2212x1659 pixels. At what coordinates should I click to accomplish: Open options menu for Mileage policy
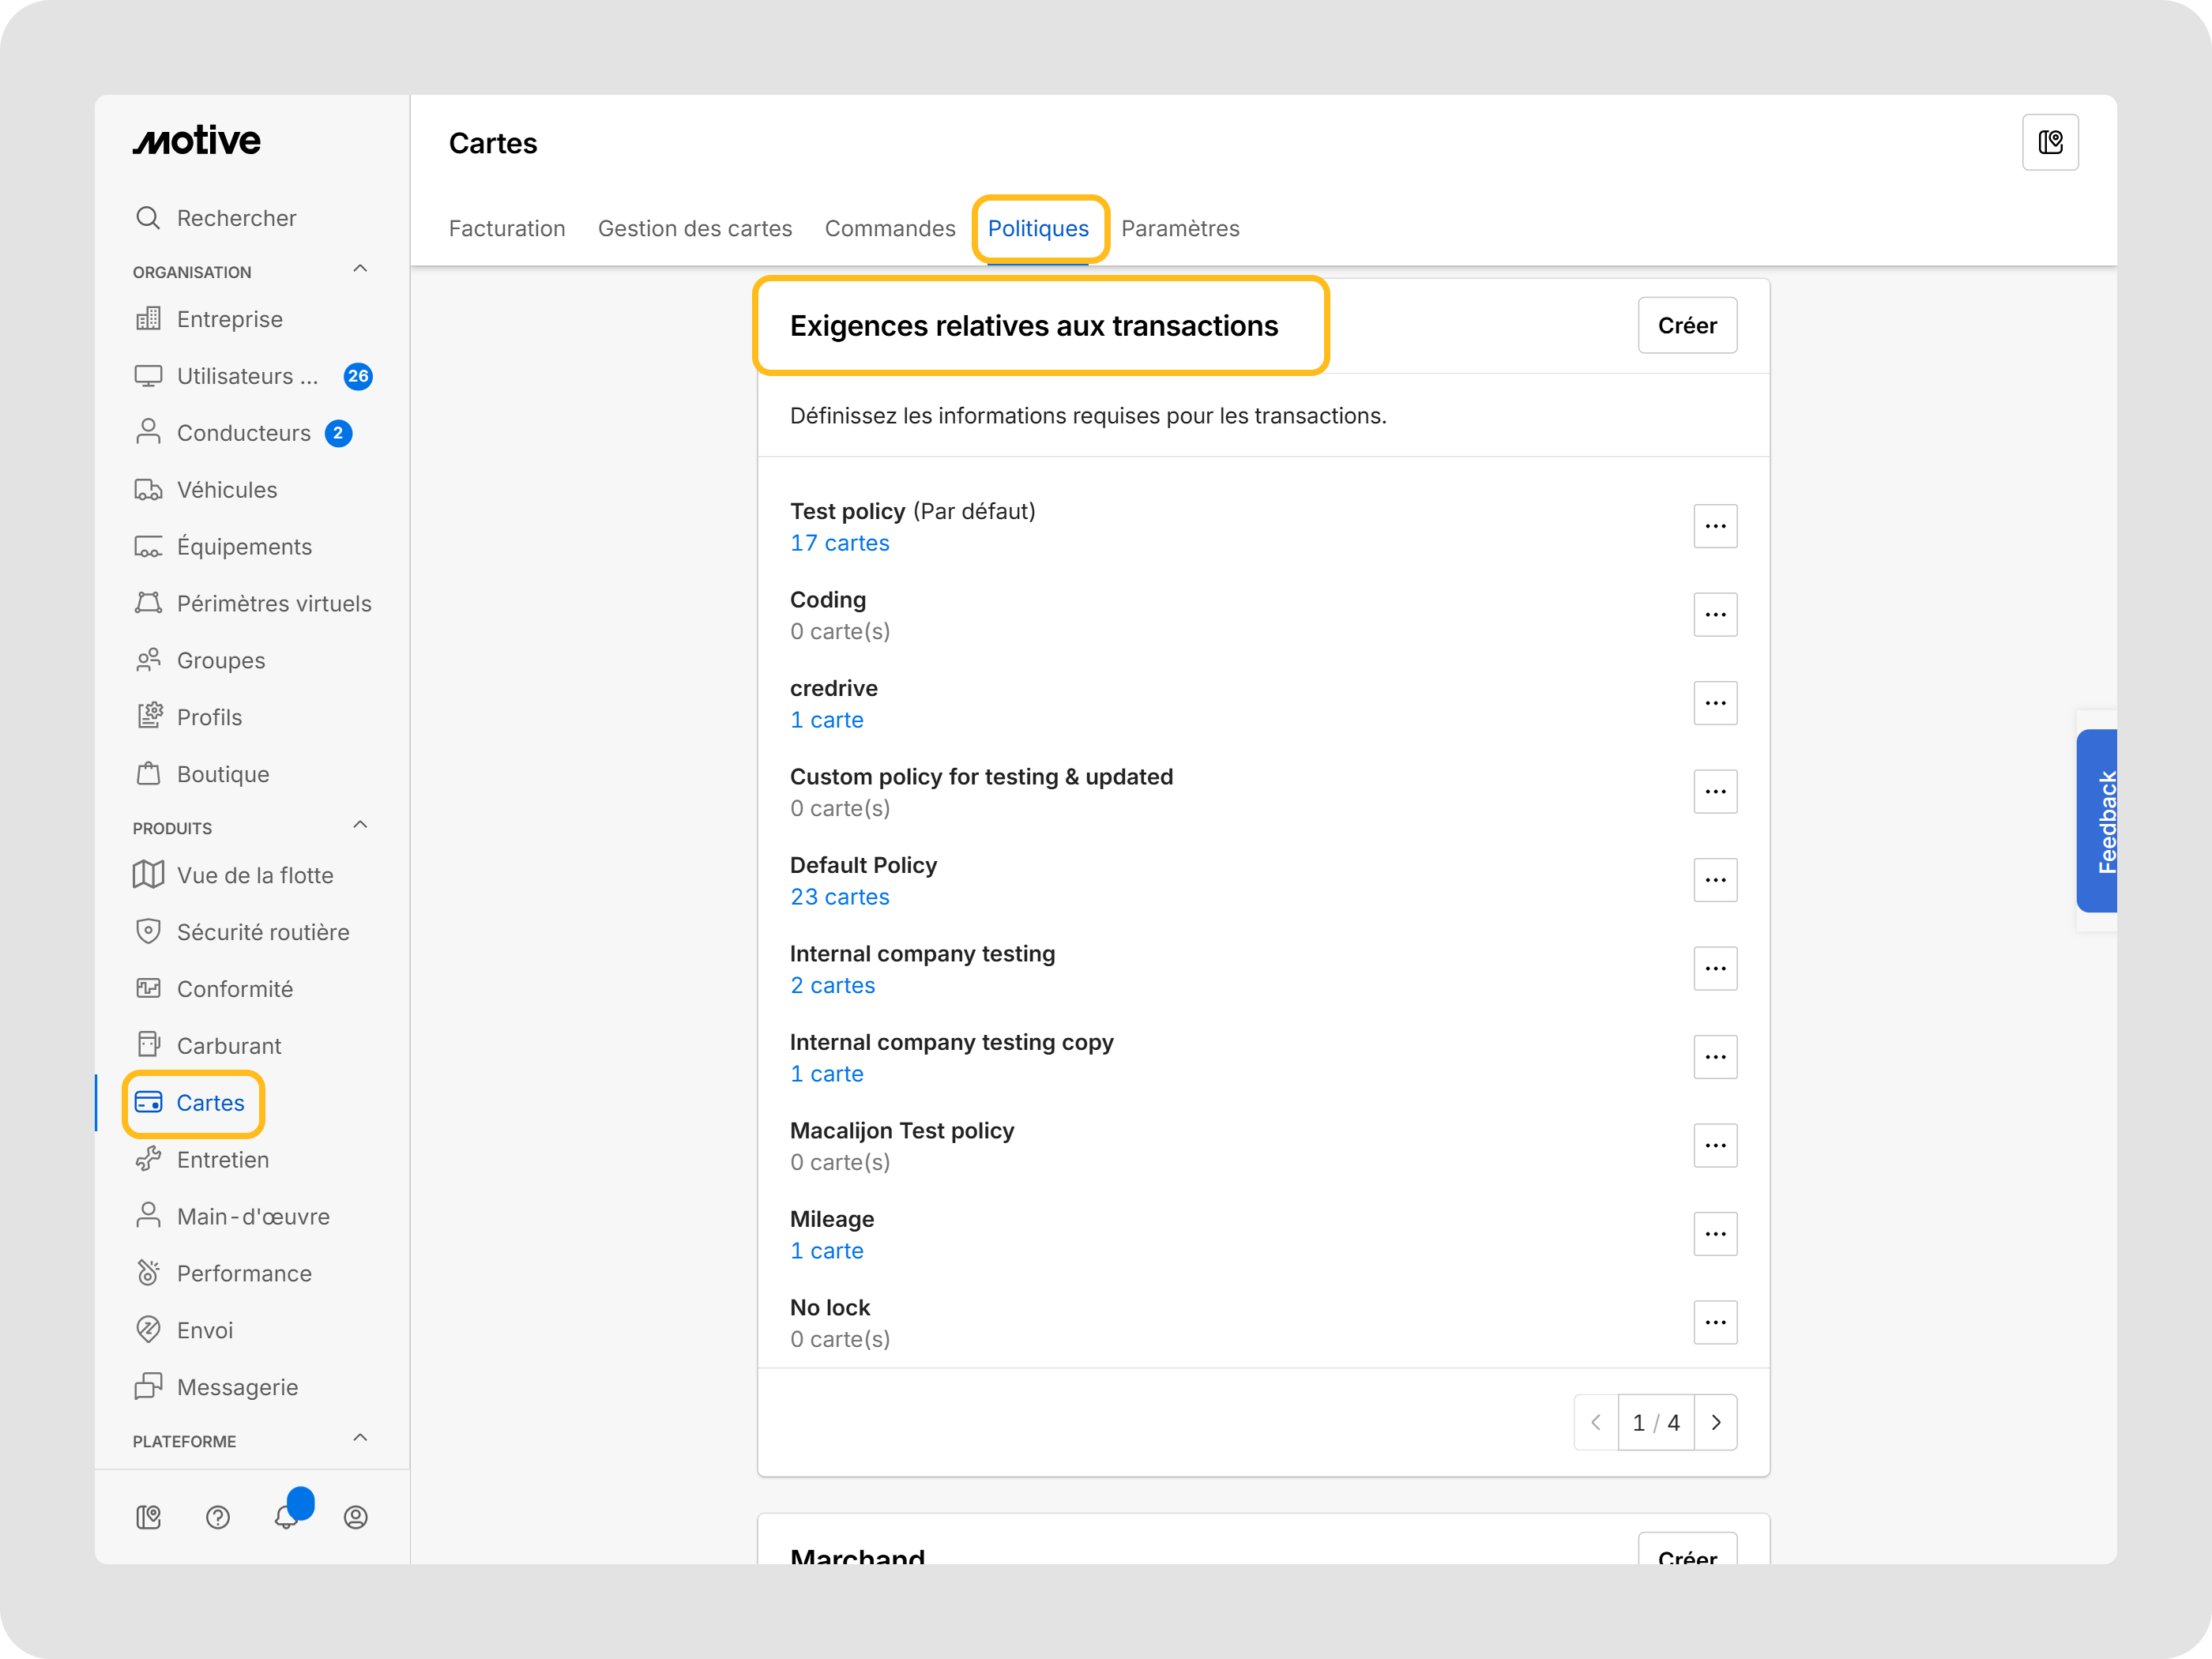1715,1235
